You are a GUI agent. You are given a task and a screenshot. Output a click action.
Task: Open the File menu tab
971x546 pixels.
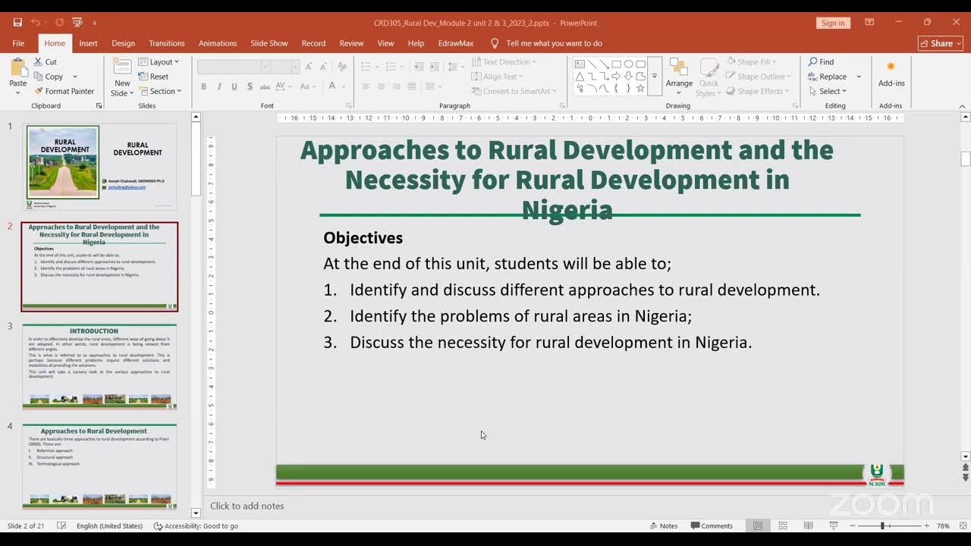coord(18,43)
